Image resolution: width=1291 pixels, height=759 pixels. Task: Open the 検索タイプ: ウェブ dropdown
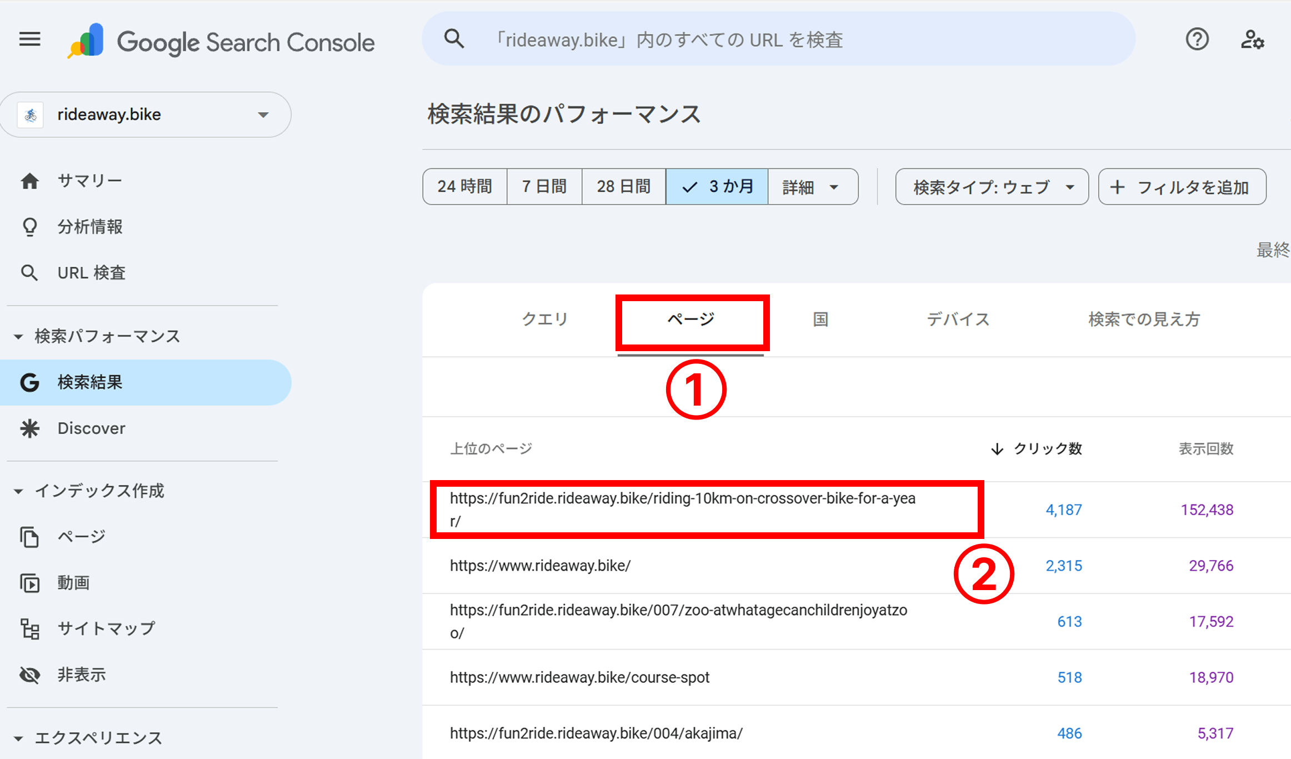coord(991,187)
